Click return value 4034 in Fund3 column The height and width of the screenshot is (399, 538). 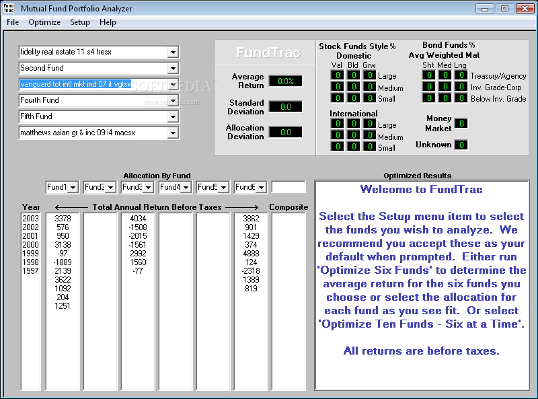point(138,219)
